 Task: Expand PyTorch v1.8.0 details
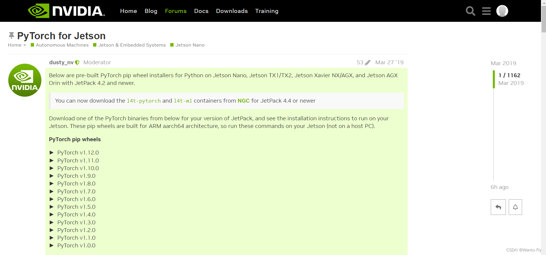click(x=72, y=184)
